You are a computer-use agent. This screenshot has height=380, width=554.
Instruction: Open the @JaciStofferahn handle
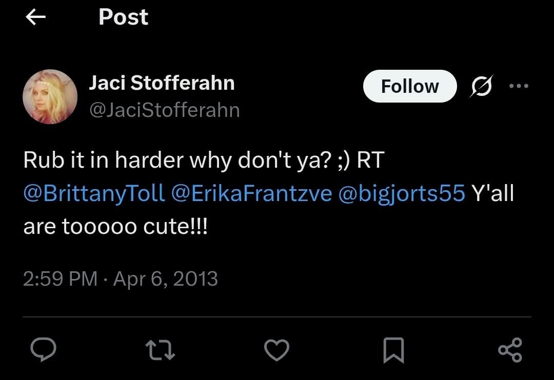165,110
